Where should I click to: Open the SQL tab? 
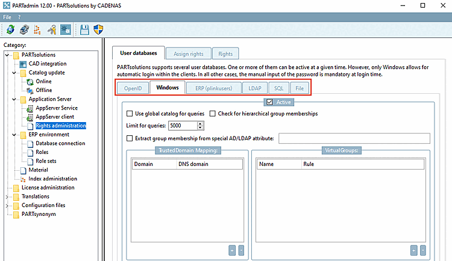coord(279,88)
